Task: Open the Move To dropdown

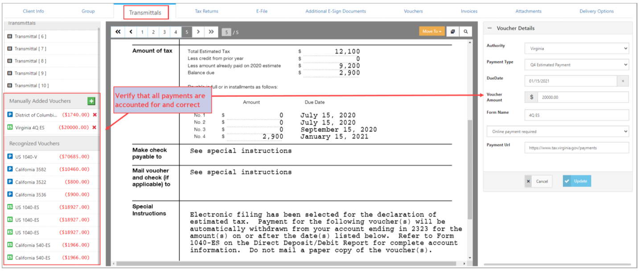Action: pyautogui.click(x=432, y=32)
